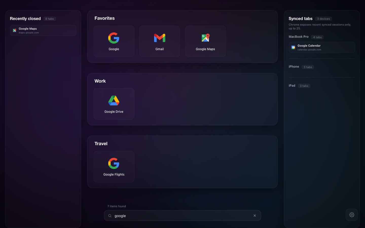
Task: Click the "3 tabs" badge beside iPhone
Action: click(308, 67)
